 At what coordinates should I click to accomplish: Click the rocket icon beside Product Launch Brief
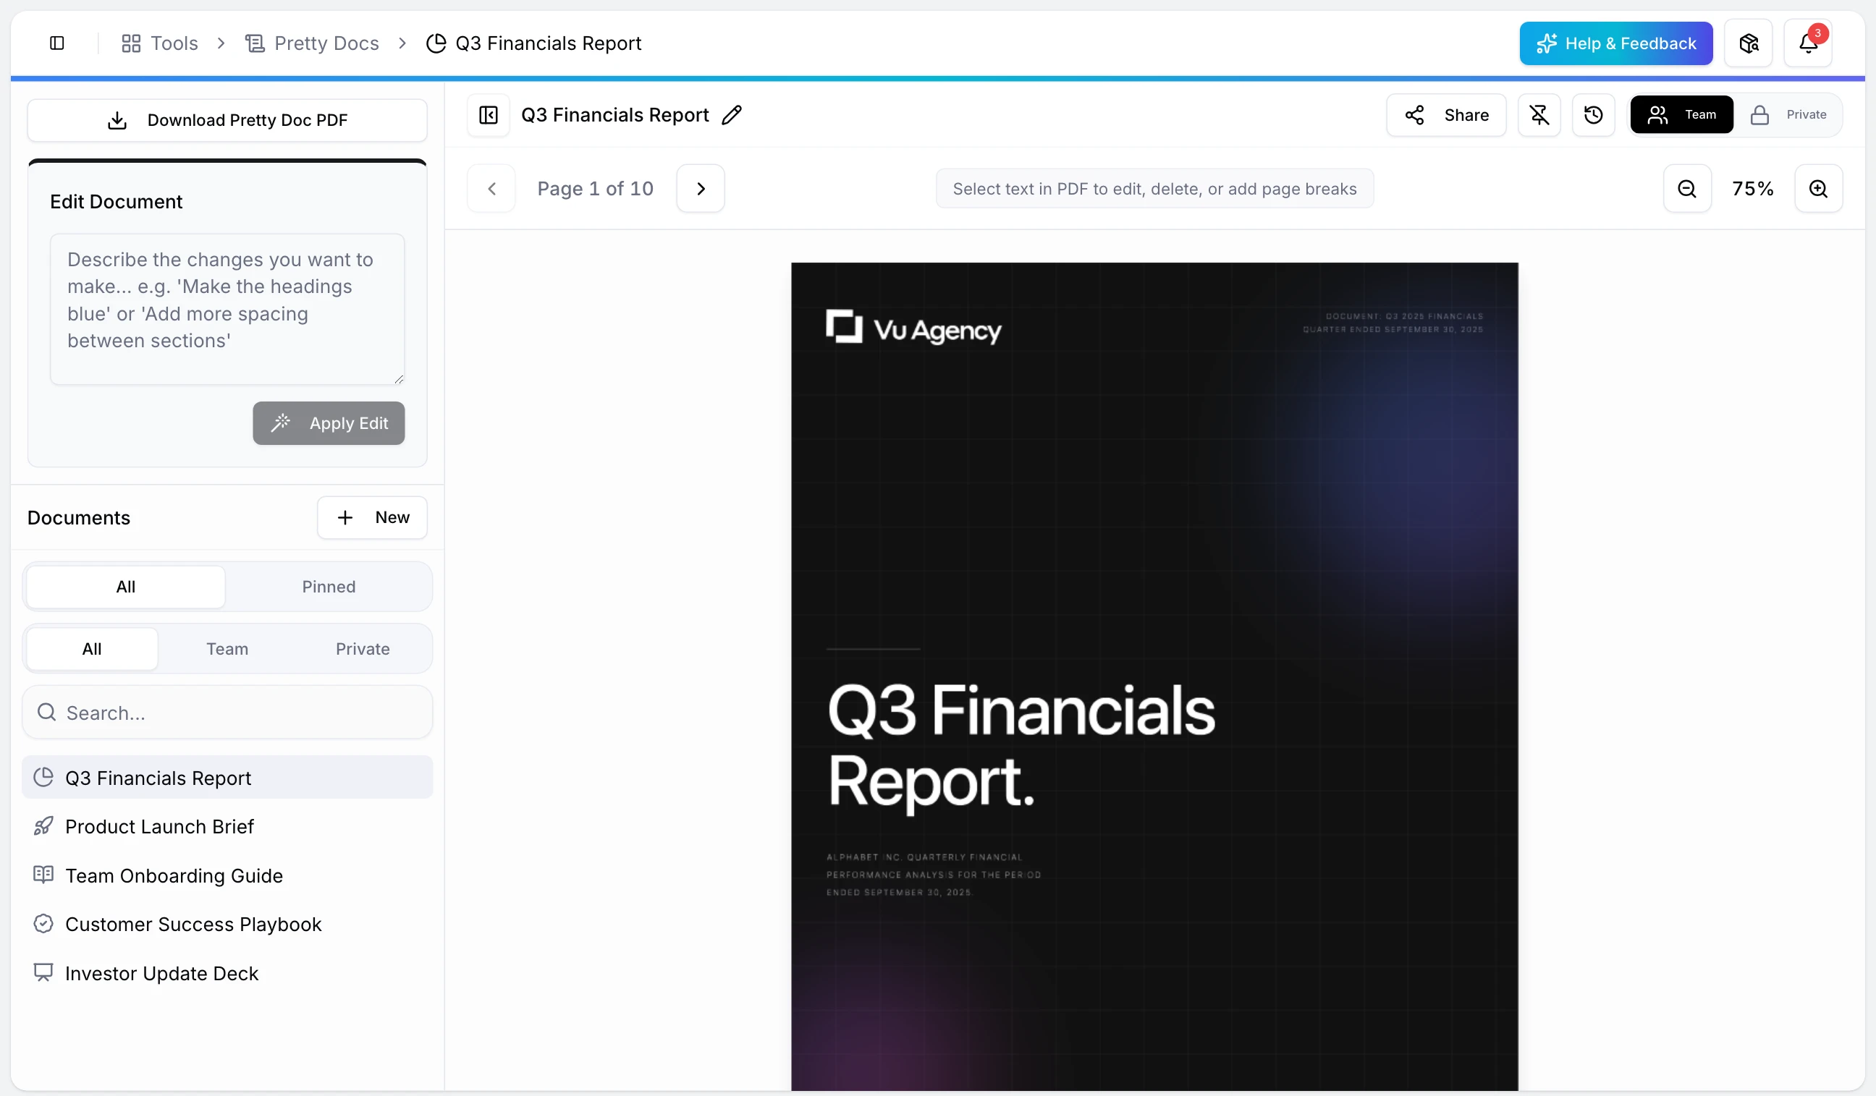click(x=43, y=826)
